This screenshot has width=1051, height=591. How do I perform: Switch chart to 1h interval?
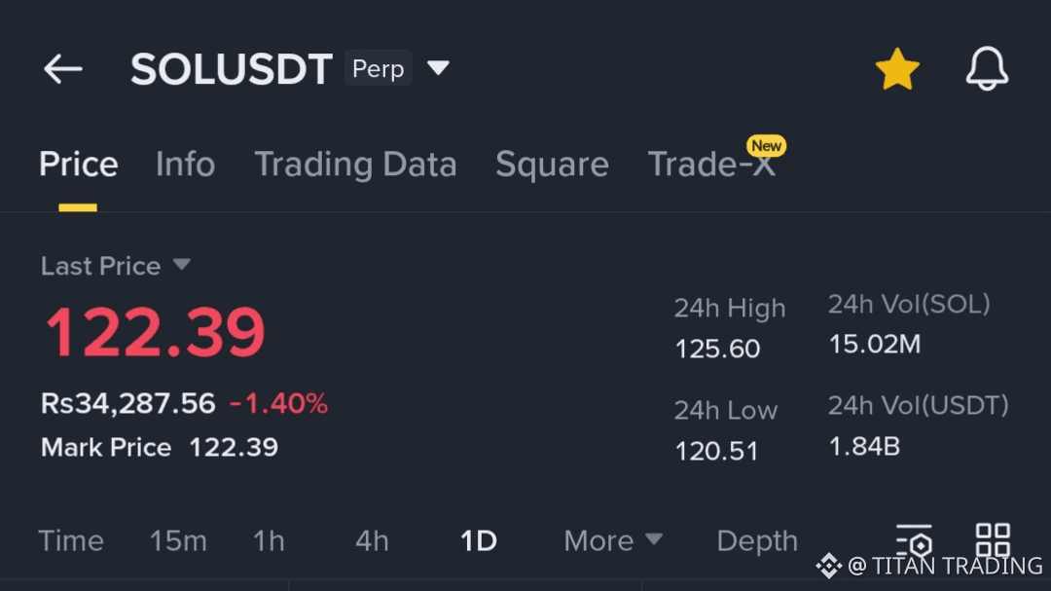[x=269, y=540]
